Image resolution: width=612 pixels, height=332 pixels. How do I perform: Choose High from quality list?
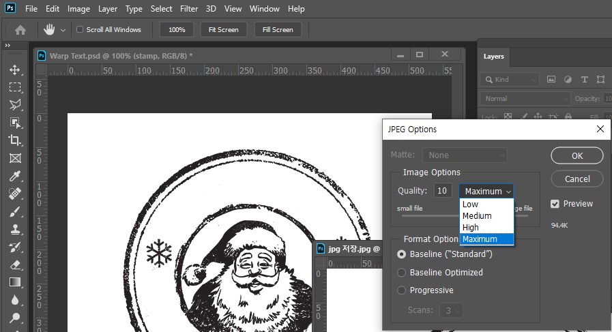[486, 228]
